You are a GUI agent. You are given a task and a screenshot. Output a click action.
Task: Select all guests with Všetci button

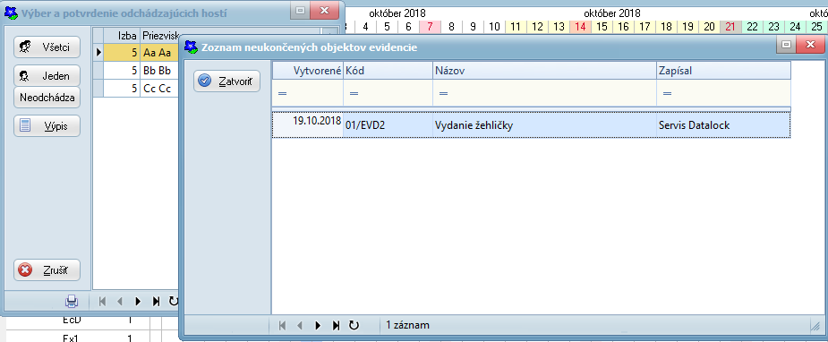coord(47,47)
